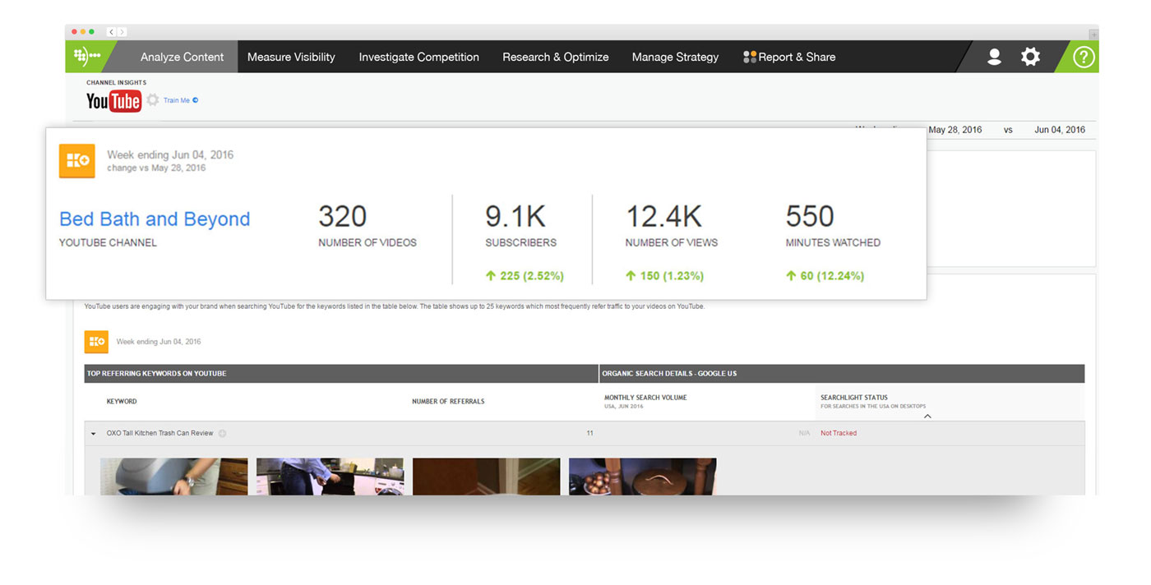Screen dimensions: 1151x585
Task: Click the new tab plus button
Action: pyautogui.click(x=1093, y=35)
